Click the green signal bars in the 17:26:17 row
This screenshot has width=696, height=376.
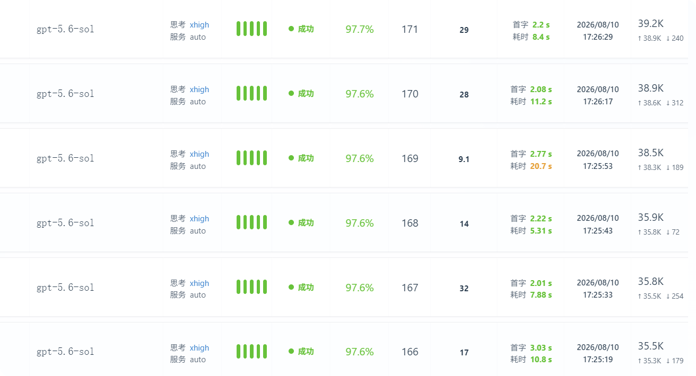coord(251,93)
